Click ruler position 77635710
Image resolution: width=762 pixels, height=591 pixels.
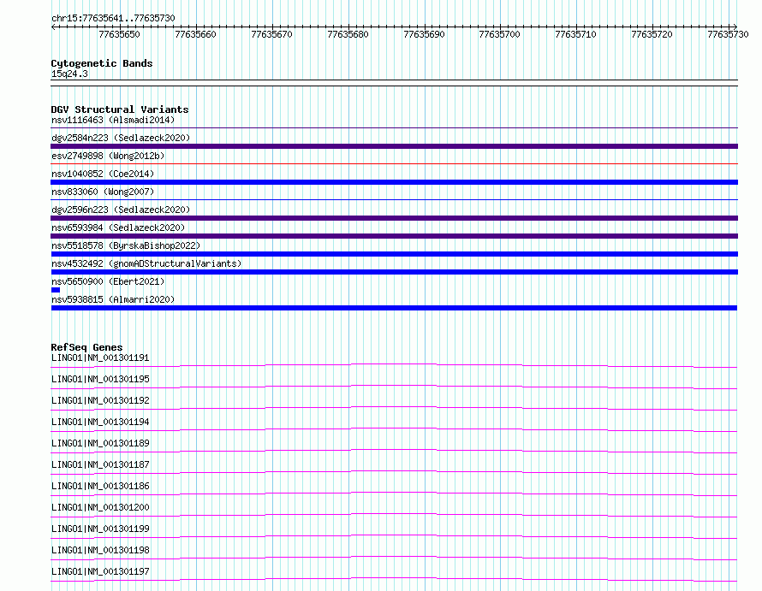(576, 34)
